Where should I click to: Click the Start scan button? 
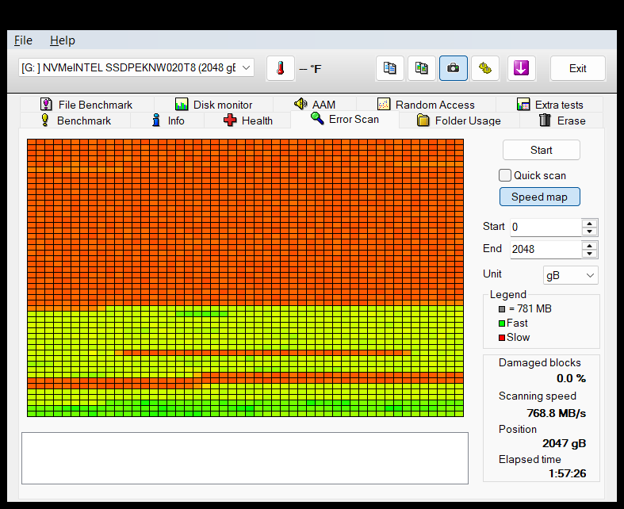click(x=542, y=150)
